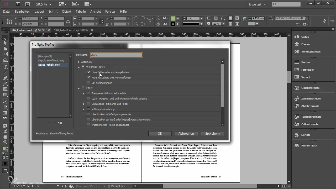This screenshot has height=189, width=336.
Task: Click the Profilname input field
Action: (116, 55)
